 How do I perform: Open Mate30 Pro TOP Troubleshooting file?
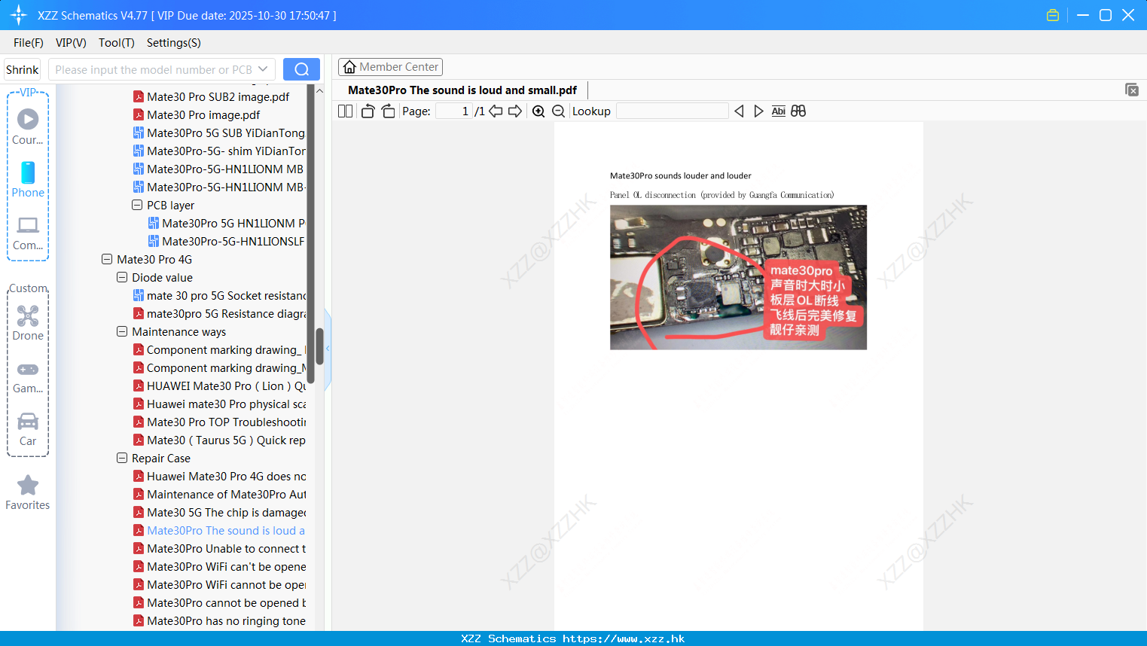219,422
